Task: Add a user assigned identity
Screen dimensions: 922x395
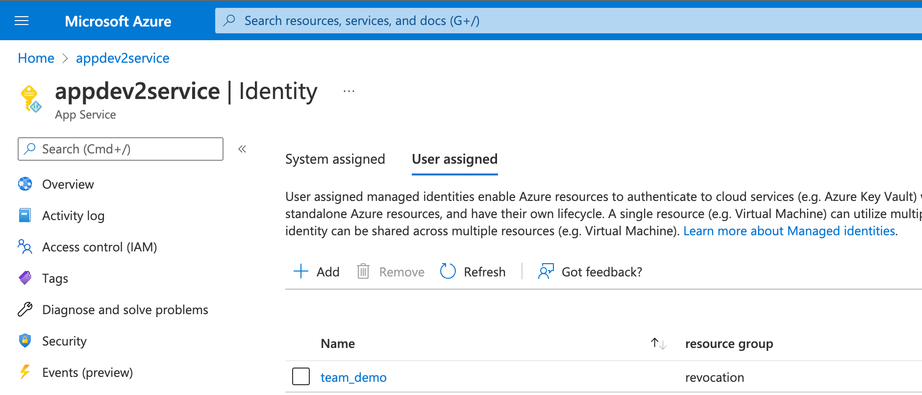Action: [x=316, y=272]
